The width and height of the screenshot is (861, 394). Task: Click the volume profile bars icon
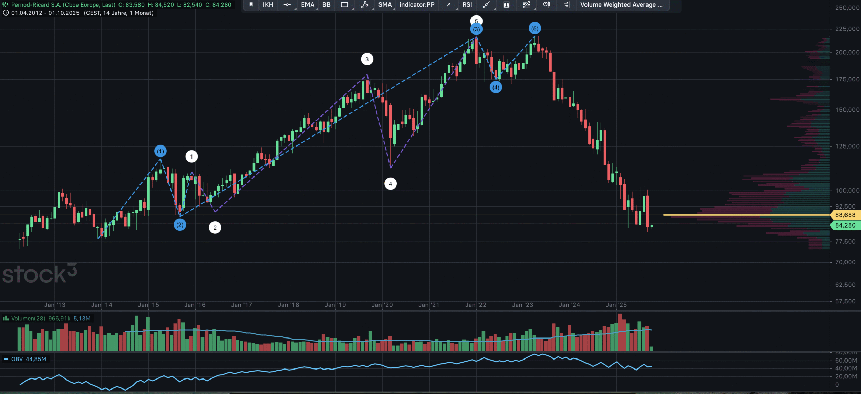[x=567, y=5]
